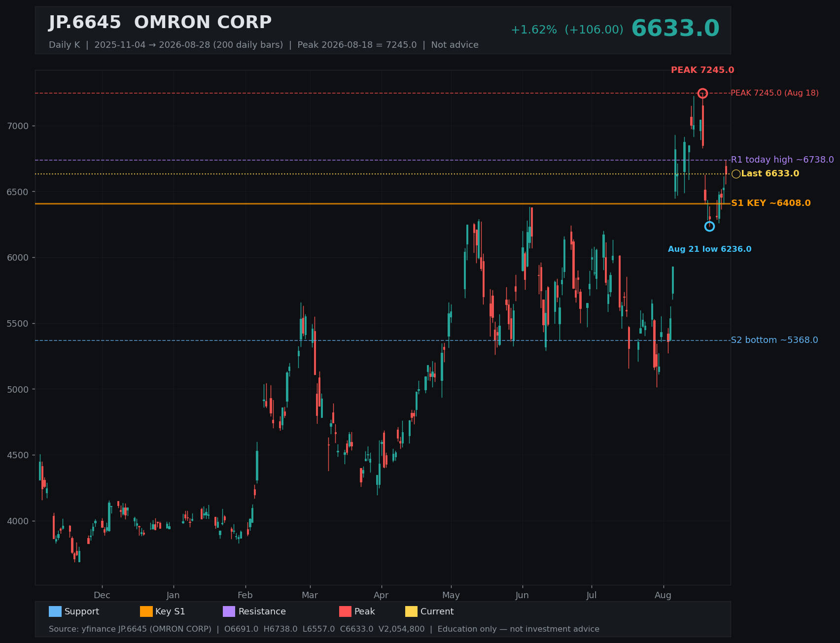The image size is (840, 643).
Task: Click the Mar label on the date axis
Action: (x=310, y=595)
